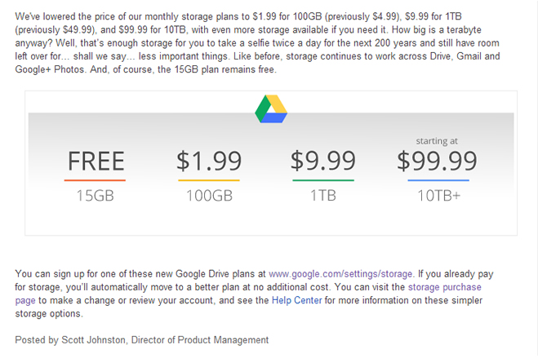This screenshot has height=358, width=538.
Task: Click the opening paragraph about lowered prices
Action: (x=257, y=43)
